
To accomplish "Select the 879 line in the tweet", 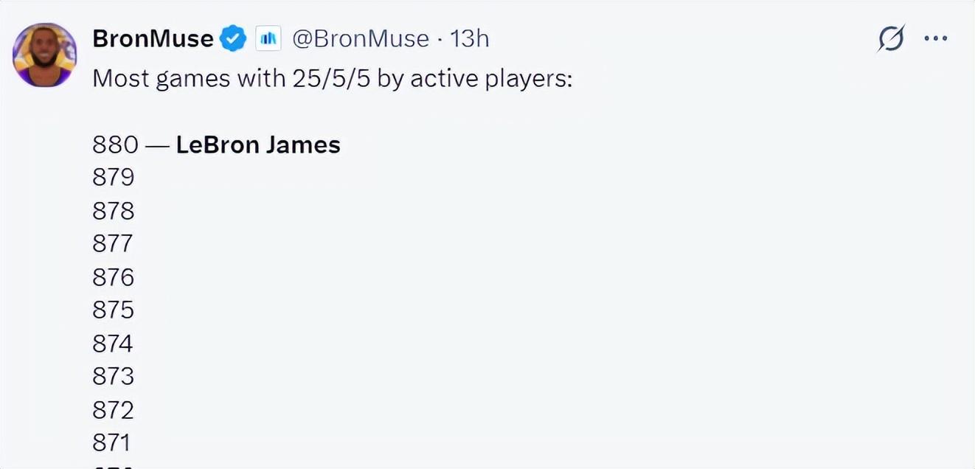I will pos(114,178).
